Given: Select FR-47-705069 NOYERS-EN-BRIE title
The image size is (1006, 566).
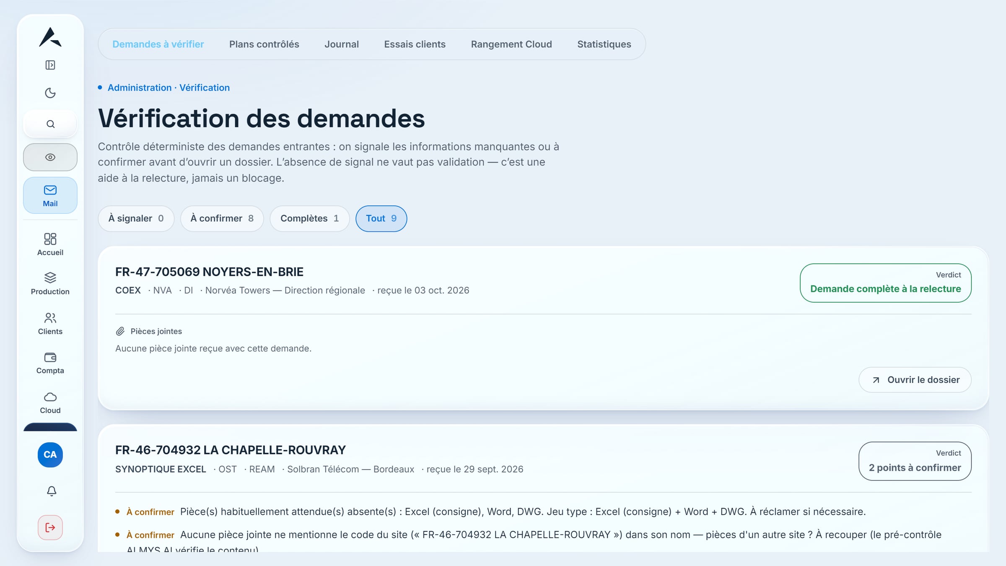Looking at the screenshot, I should [x=209, y=272].
